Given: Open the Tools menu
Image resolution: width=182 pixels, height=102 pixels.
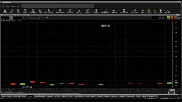Looking at the screenshot, I should [x=7, y=6].
